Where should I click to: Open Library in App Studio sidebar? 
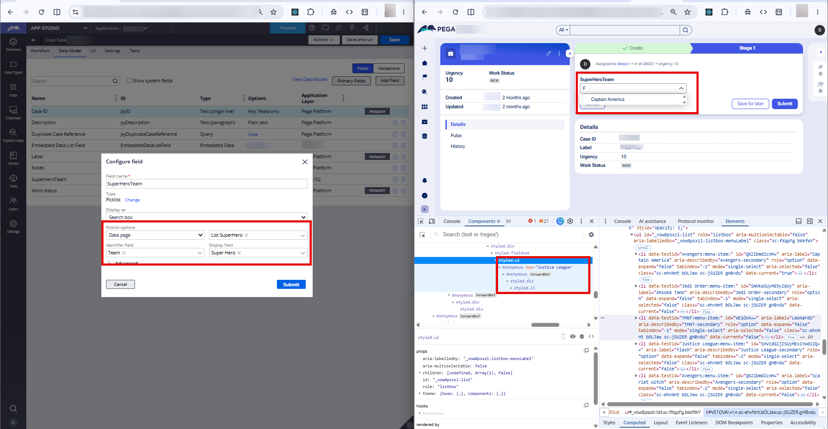(13, 158)
